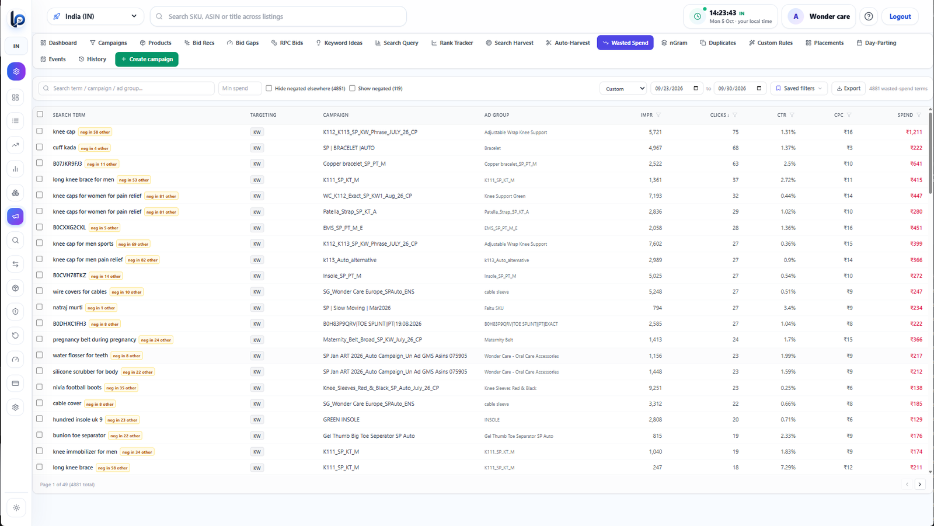Select the checkbox for the cuff kada row
The width and height of the screenshot is (934, 526).
(40, 147)
